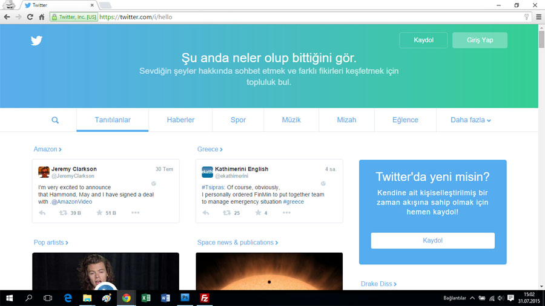This screenshot has height=306, width=545.
Task: Open the volume control in tray
Action: coord(501,298)
